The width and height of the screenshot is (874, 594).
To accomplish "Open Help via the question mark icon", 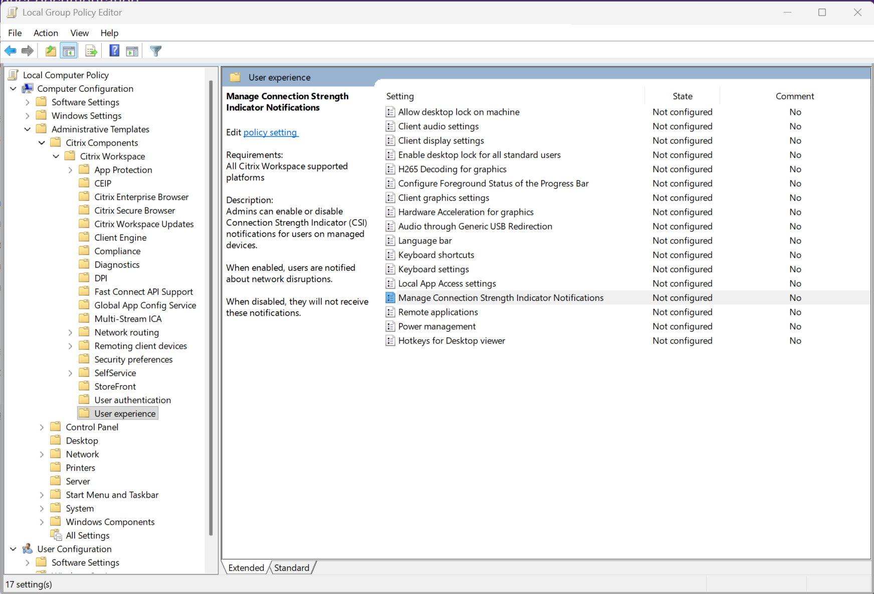I will (x=114, y=51).
